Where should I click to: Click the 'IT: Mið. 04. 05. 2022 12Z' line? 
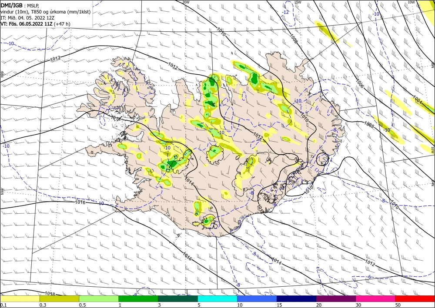[27, 18]
